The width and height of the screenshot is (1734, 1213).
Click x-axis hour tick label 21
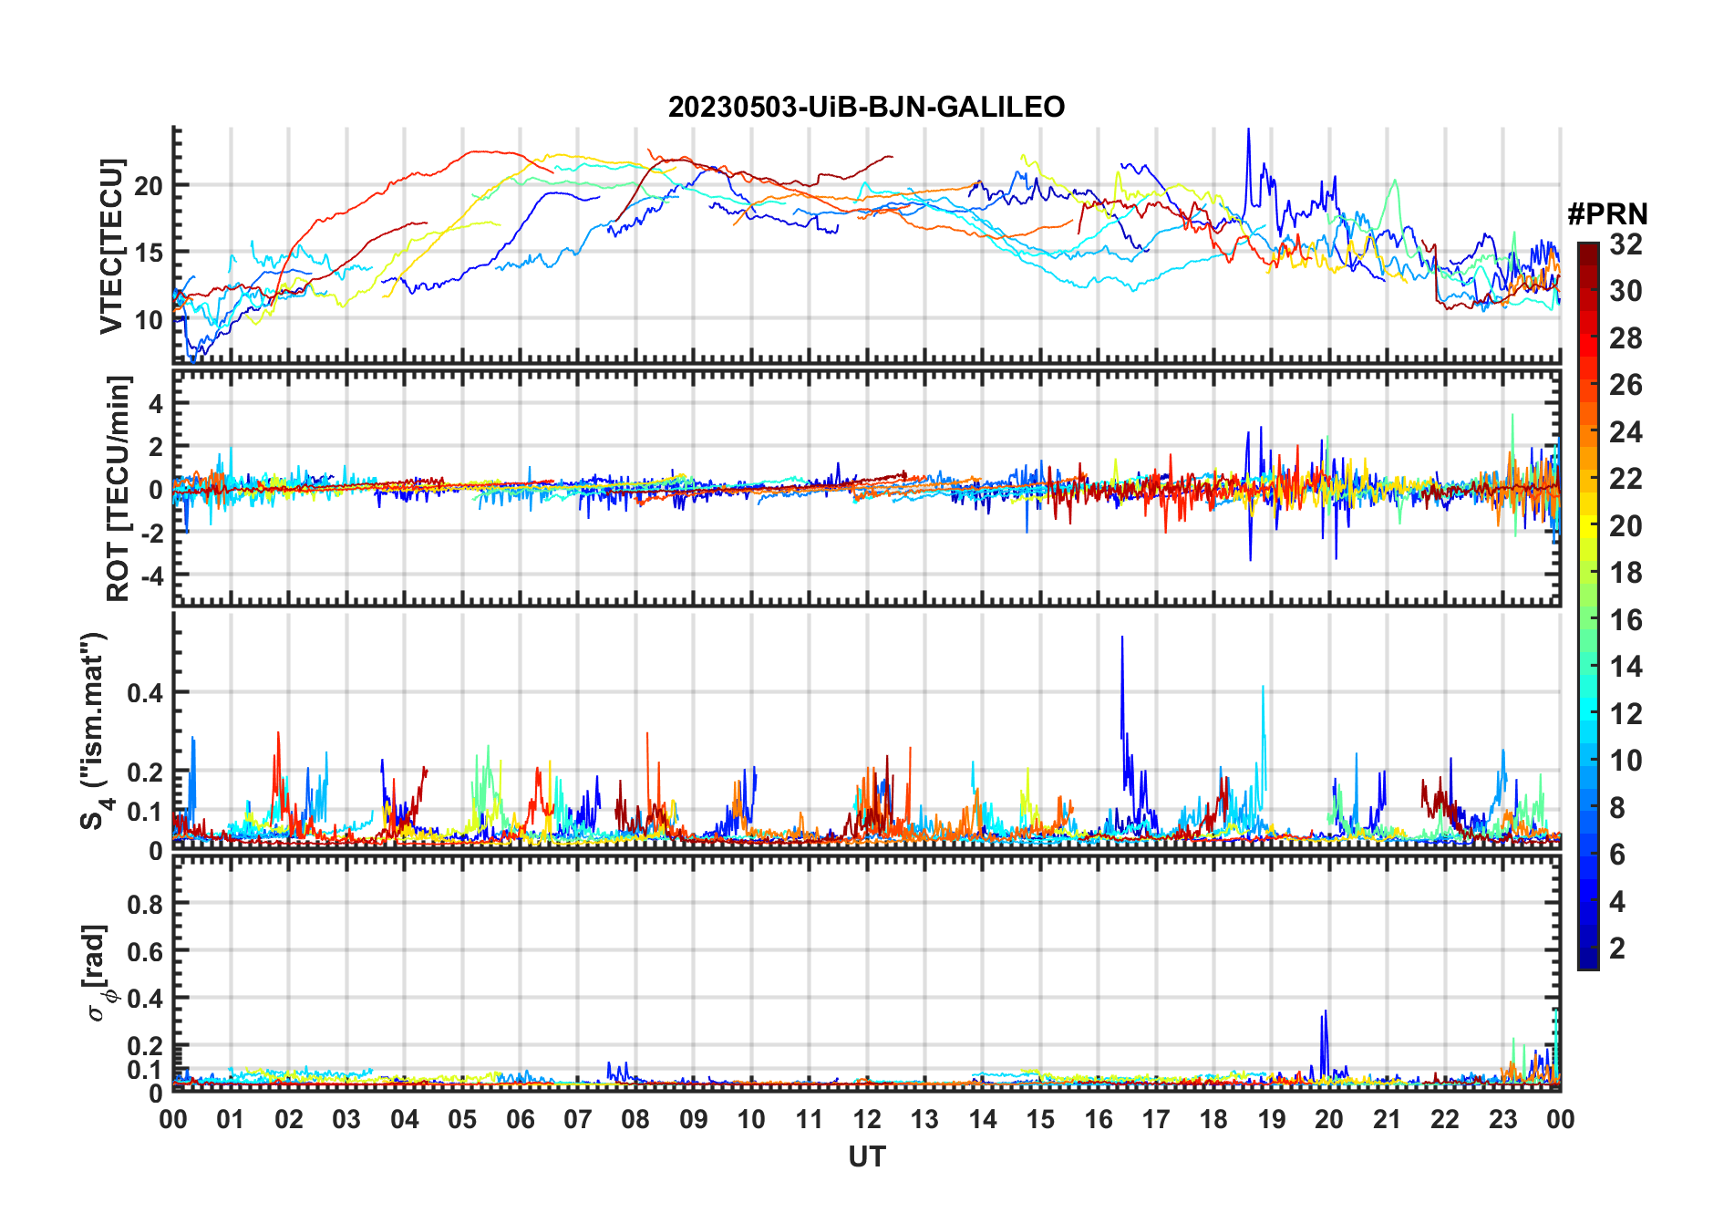(1388, 1119)
